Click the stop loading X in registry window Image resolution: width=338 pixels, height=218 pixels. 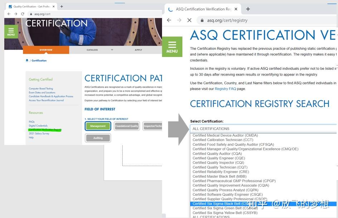pos(190,20)
